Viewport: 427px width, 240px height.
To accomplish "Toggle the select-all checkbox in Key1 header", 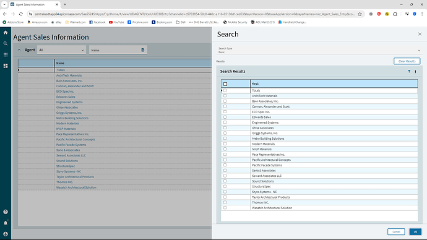I will point(225,84).
